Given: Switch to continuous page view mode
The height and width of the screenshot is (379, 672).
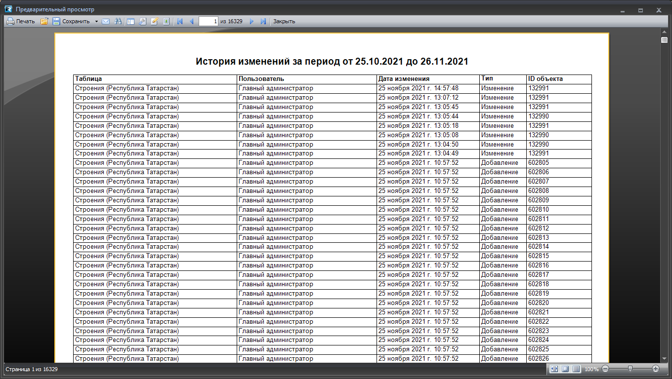Looking at the screenshot, I should (576, 369).
